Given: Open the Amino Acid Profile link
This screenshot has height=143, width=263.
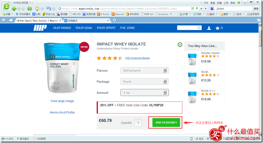Looking at the screenshot, I should (x=62, y=112).
